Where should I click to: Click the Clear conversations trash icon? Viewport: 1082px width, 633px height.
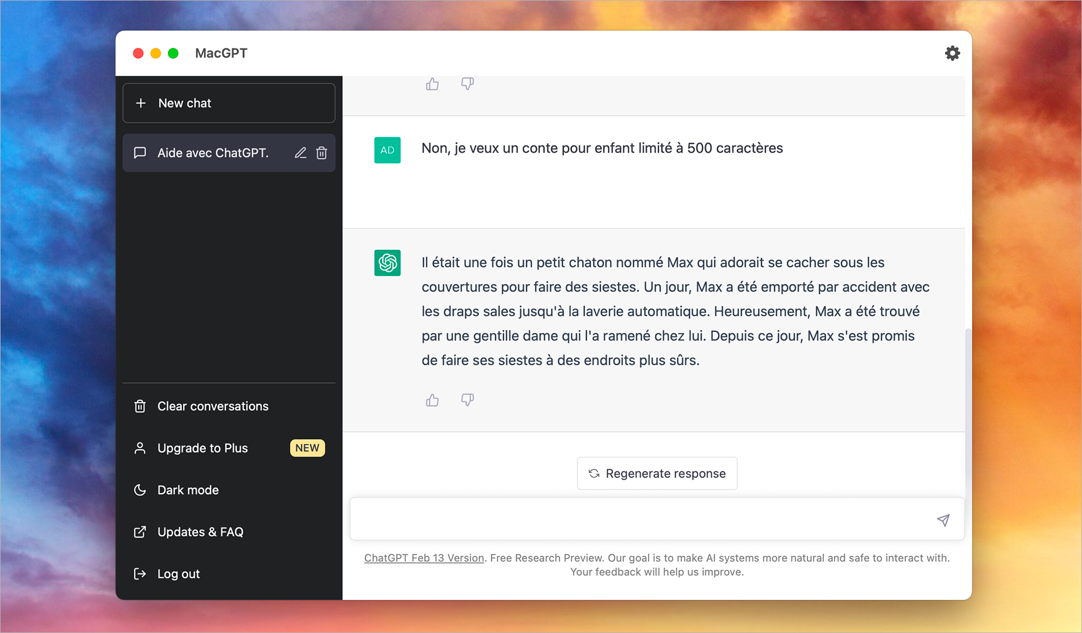pyautogui.click(x=140, y=406)
